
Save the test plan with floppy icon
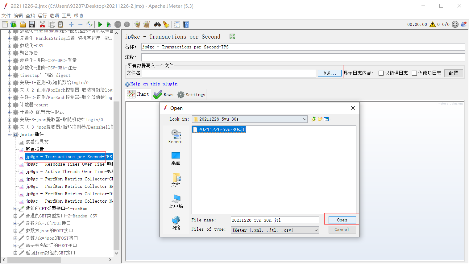(x=31, y=24)
